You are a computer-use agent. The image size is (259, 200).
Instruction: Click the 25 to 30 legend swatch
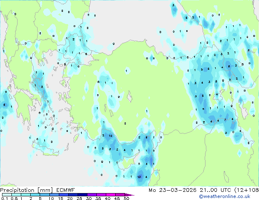[82, 195]
